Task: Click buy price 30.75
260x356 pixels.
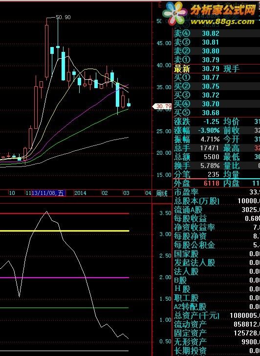Action: point(211,87)
